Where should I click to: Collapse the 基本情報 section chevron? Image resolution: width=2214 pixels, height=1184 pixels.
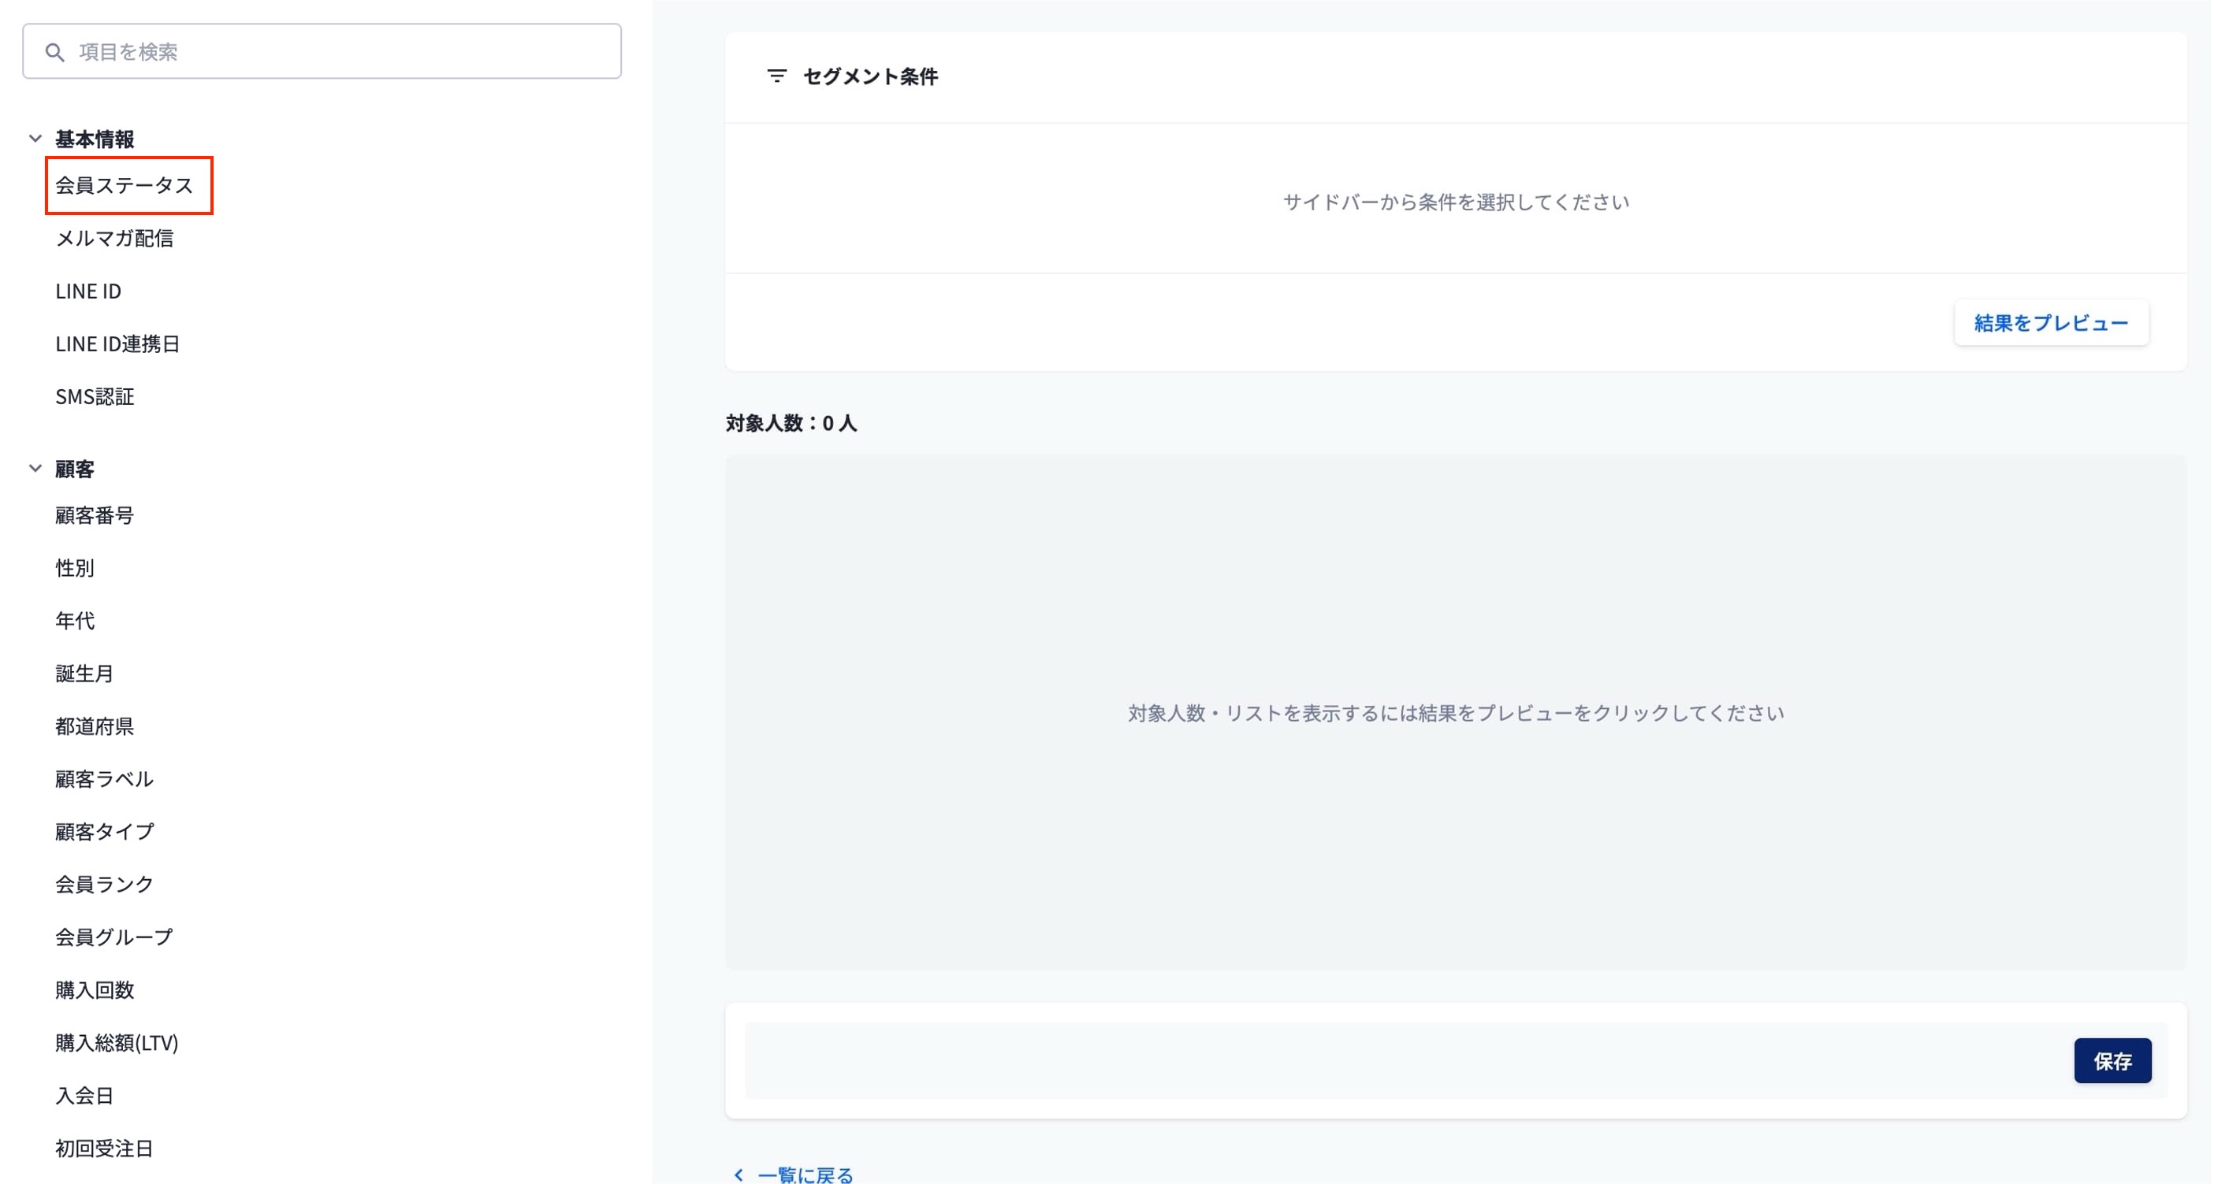click(x=35, y=139)
